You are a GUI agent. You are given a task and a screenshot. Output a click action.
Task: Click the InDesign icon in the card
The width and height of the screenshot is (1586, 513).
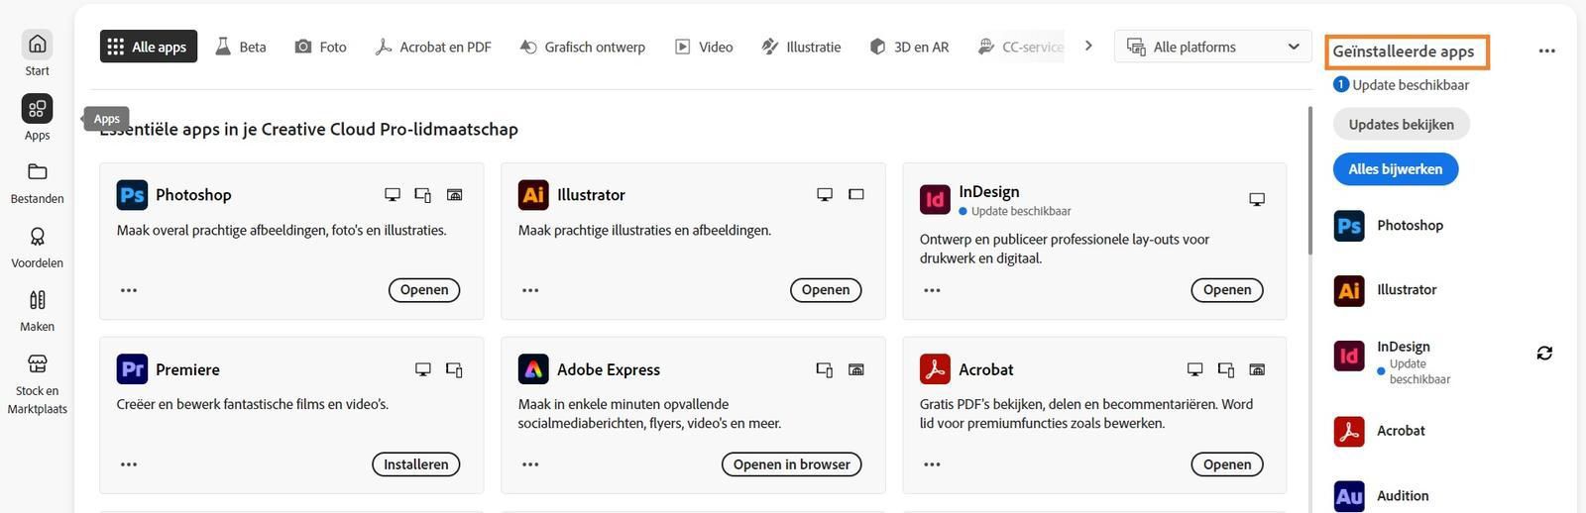point(935,200)
